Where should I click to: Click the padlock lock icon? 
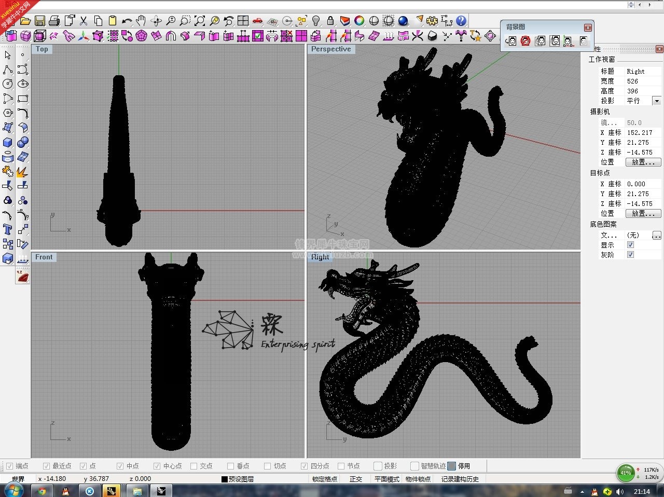(330, 21)
